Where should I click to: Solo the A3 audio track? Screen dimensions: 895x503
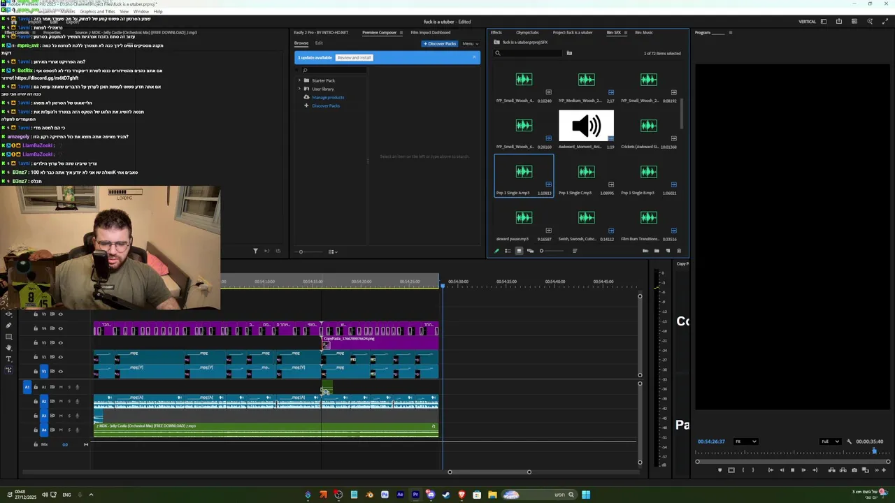point(69,416)
